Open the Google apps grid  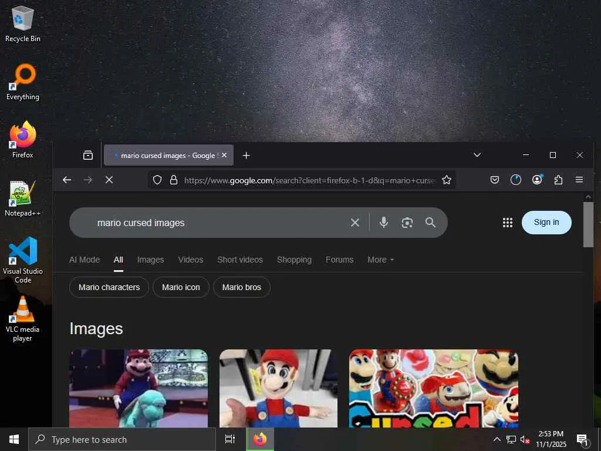[x=508, y=223]
